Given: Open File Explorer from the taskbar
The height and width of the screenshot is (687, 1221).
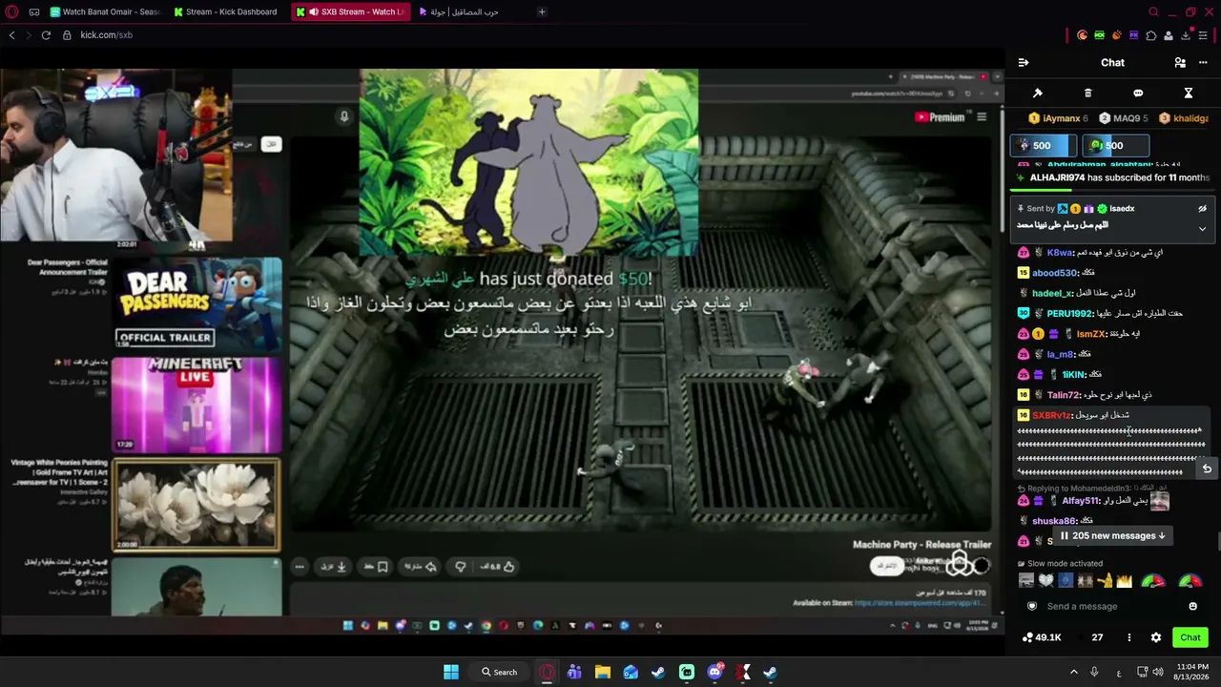Looking at the screenshot, I should [x=603, y=672].
